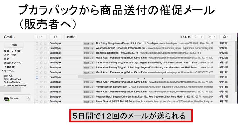
Task: Select checkbox for Batas Kirim Barang 9 Jam email
Action: 37,62
